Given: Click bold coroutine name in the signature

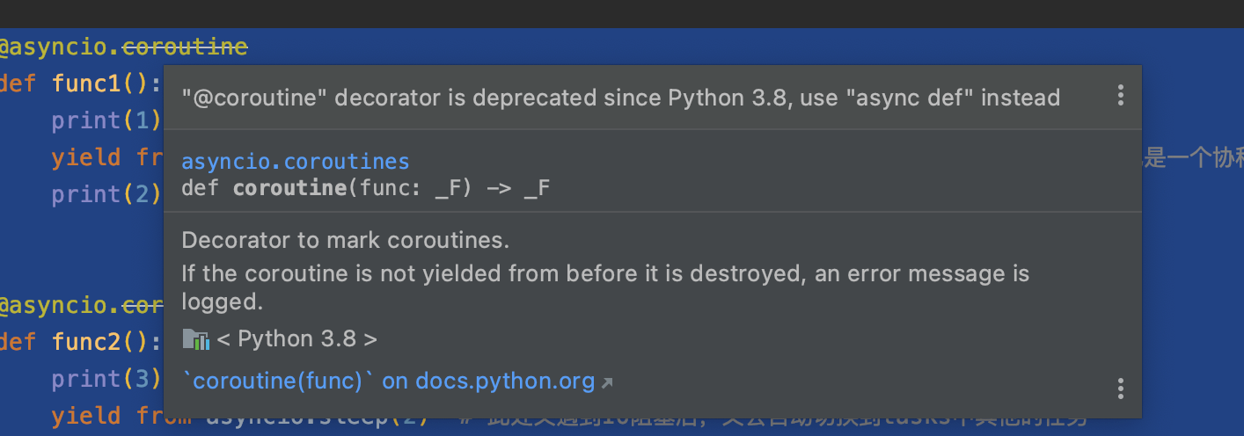Looking at the screenshot, I should pyautogui.click(x=289, y=187).
